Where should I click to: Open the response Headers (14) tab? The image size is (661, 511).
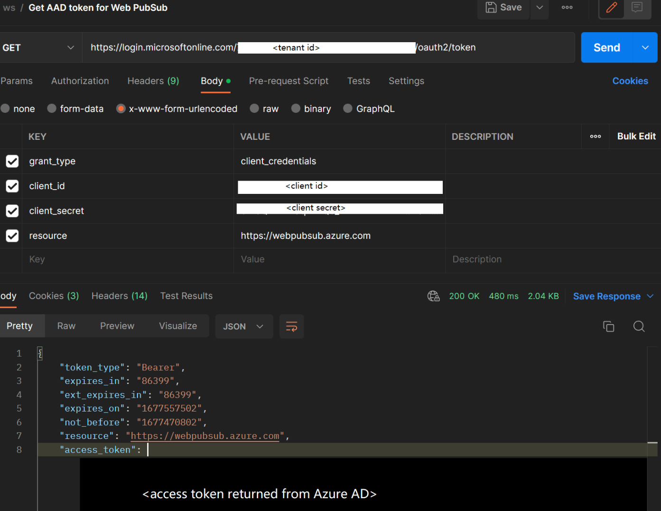[x=120, y=296]
